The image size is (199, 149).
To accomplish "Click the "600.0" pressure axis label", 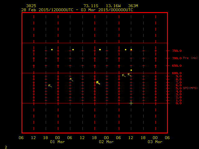I will click(x=177, y=73).
